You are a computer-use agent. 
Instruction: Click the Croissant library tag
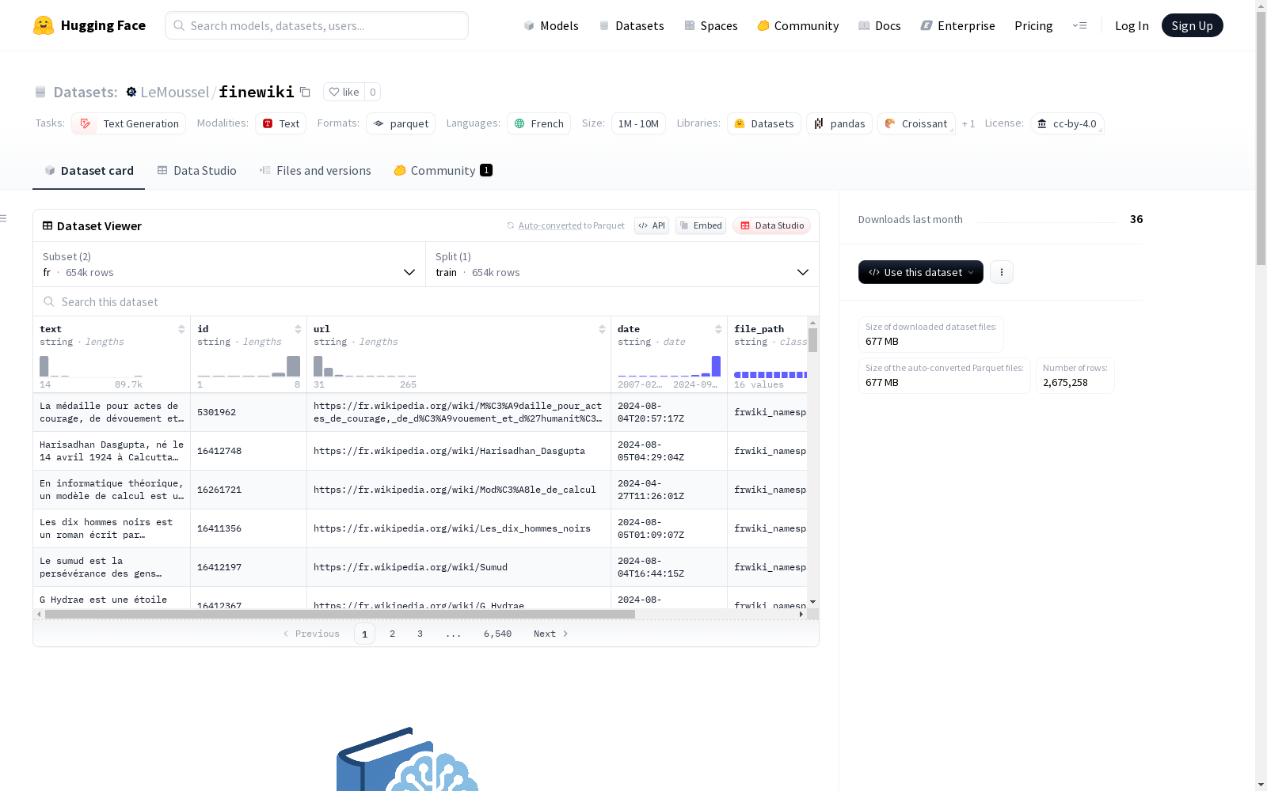point(916,123)
